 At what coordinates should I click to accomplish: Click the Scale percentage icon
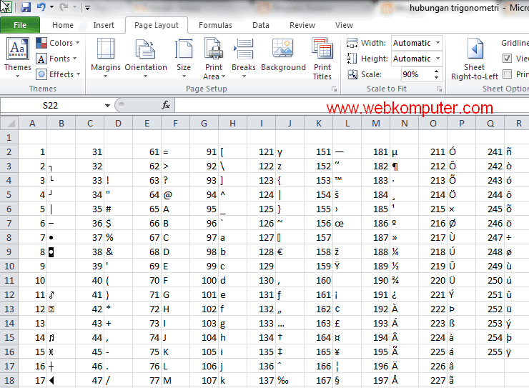click(352, 74)
